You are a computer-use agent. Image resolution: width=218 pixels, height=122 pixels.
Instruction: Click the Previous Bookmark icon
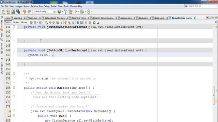point(65,22)
